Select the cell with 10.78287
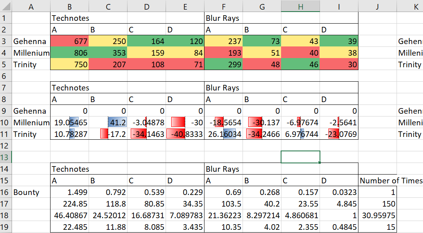423x233 pixels. [70, 134]
